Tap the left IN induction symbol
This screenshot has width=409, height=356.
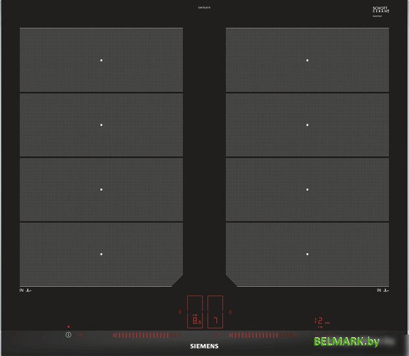(25, 291)
